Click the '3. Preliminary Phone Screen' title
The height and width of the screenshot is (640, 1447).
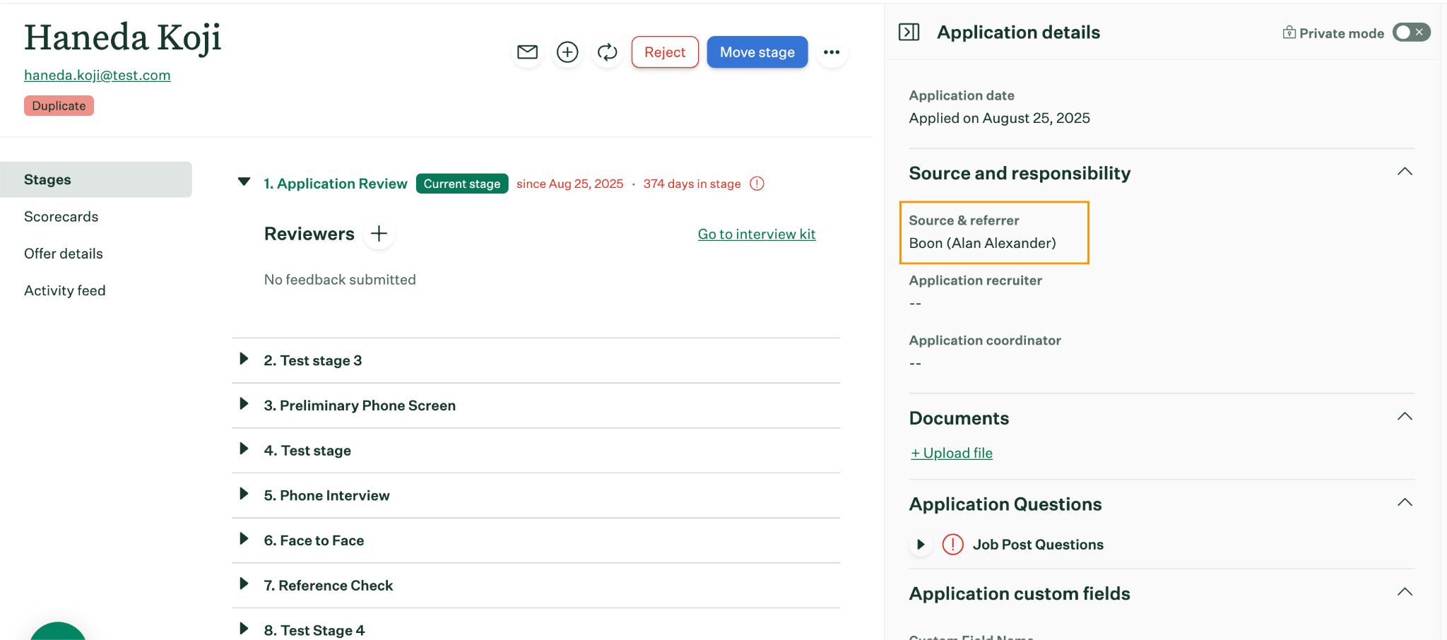pyautogui.click(x=360, y=405)
